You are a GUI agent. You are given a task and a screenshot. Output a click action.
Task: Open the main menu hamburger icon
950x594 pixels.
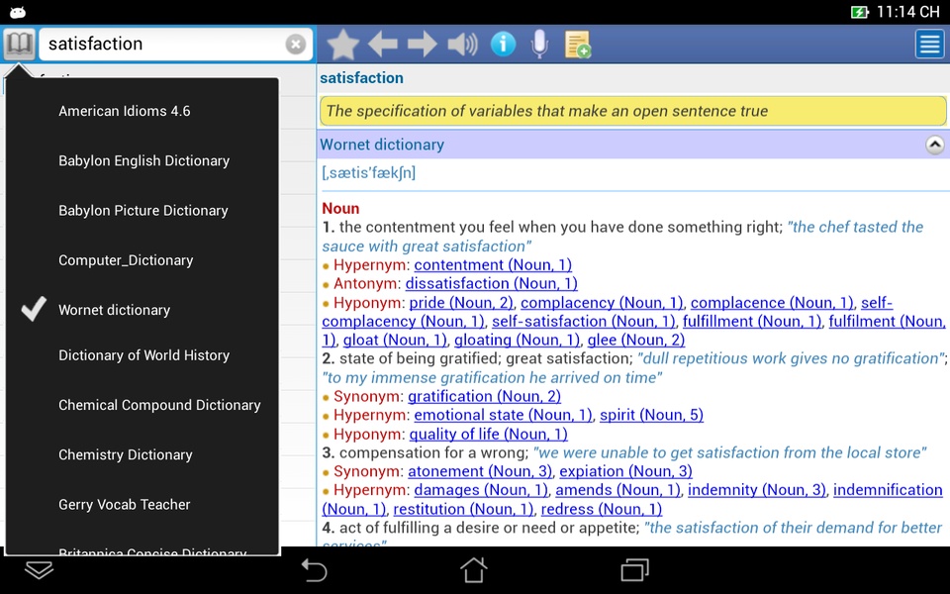[x=929, y=45]
